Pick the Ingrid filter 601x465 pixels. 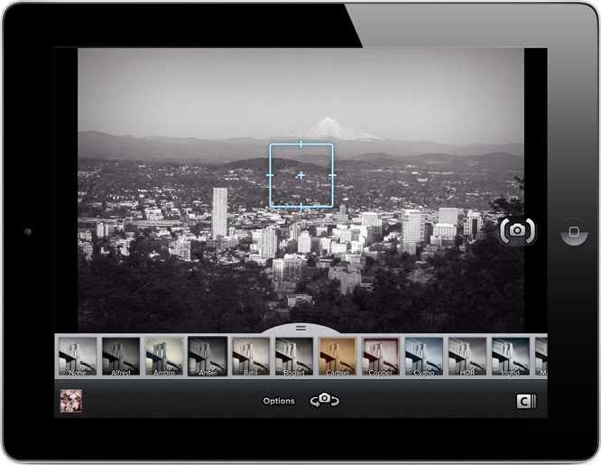coord(511,356)
